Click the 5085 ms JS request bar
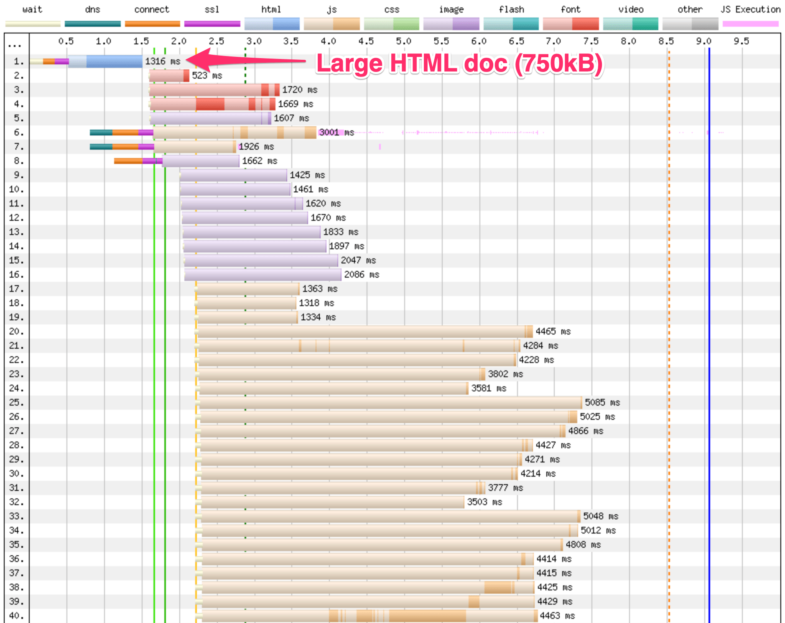Image resolution: width=785 pixels, height=623 pixels. point(390,403)
